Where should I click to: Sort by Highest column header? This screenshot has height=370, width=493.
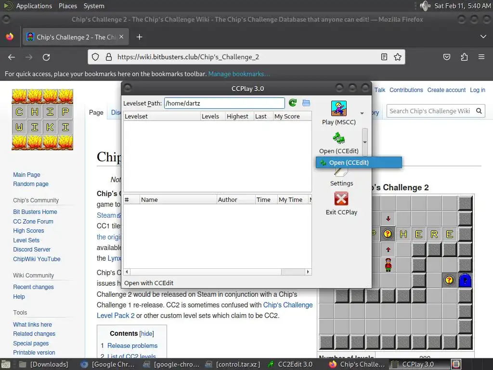[x=239, y=116]
